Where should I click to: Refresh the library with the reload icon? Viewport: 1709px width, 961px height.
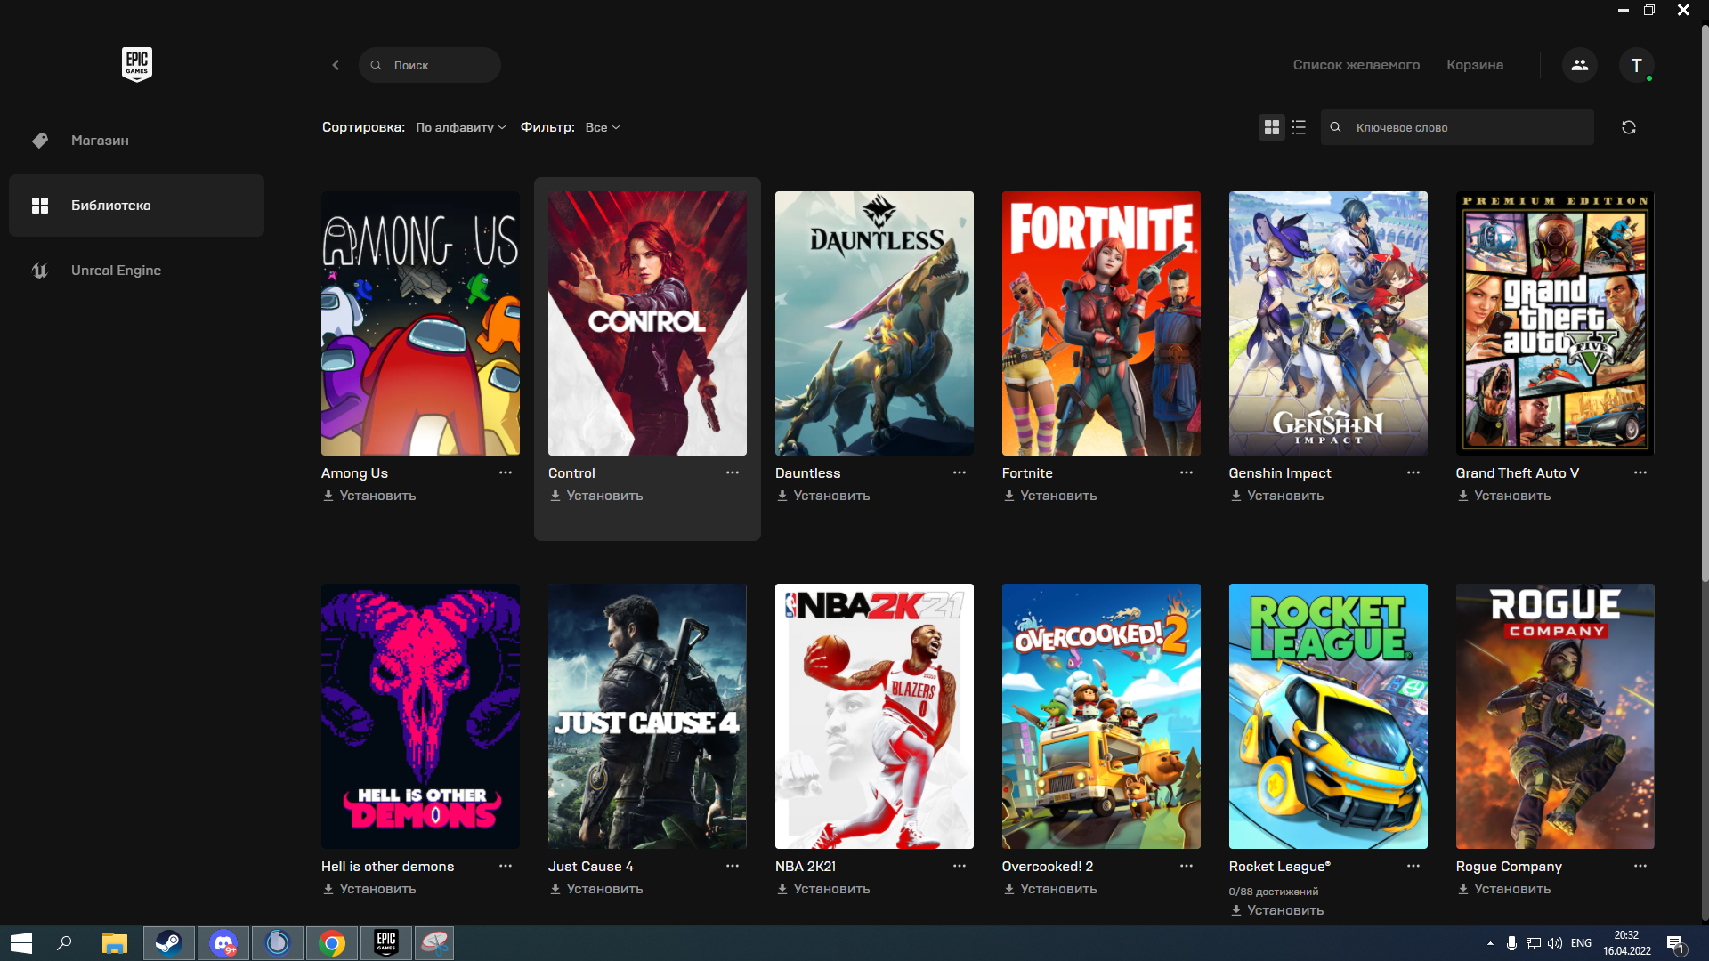1629,127
